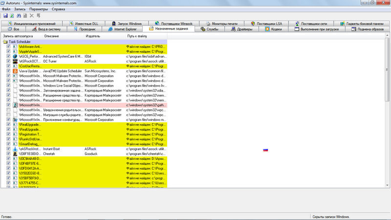Click the Refresh toolbar icon
This screenshot has height=220, width=391.
point(12,16)
